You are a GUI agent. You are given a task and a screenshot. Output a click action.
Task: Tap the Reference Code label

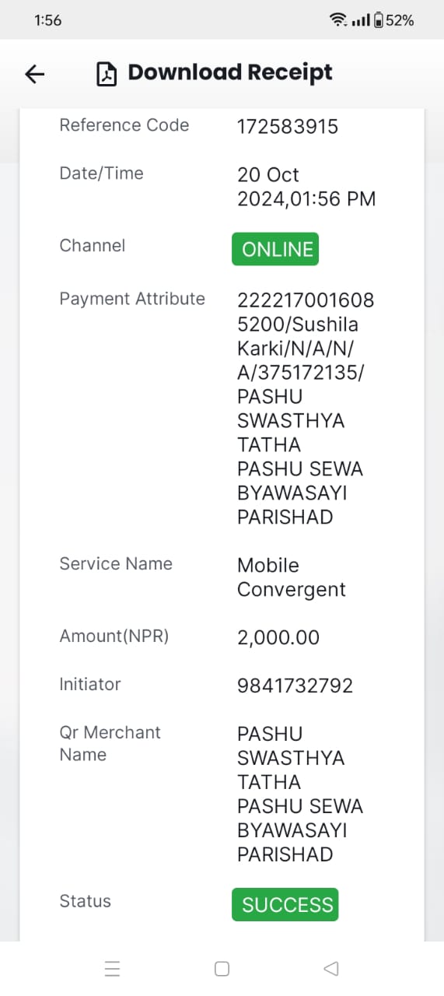[124, 125]
